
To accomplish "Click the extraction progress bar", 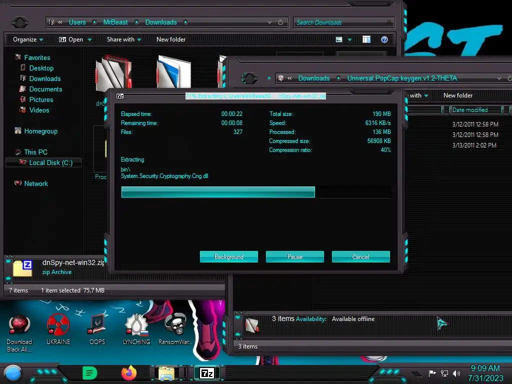I will click(x=255, y=192).
